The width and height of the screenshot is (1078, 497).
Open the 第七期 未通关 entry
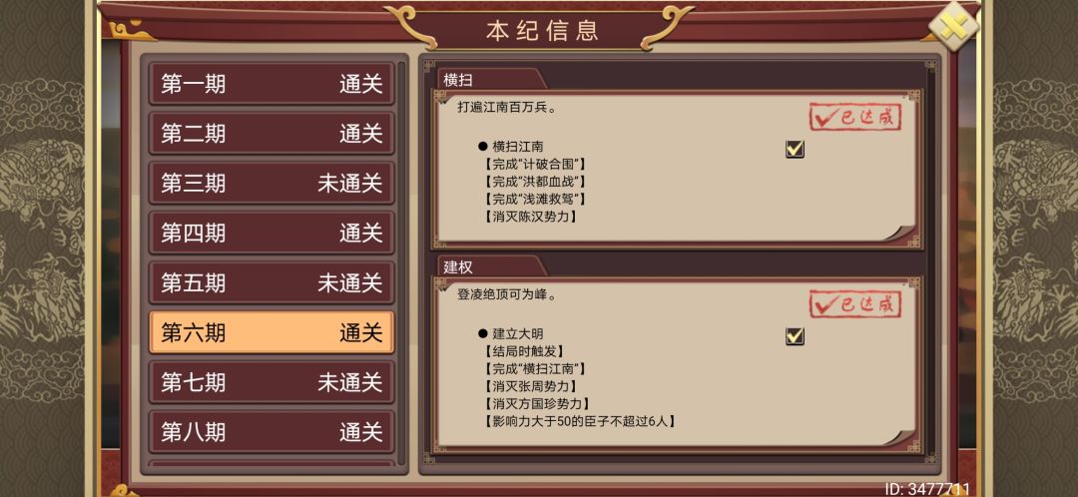click(x=271, y=382)
